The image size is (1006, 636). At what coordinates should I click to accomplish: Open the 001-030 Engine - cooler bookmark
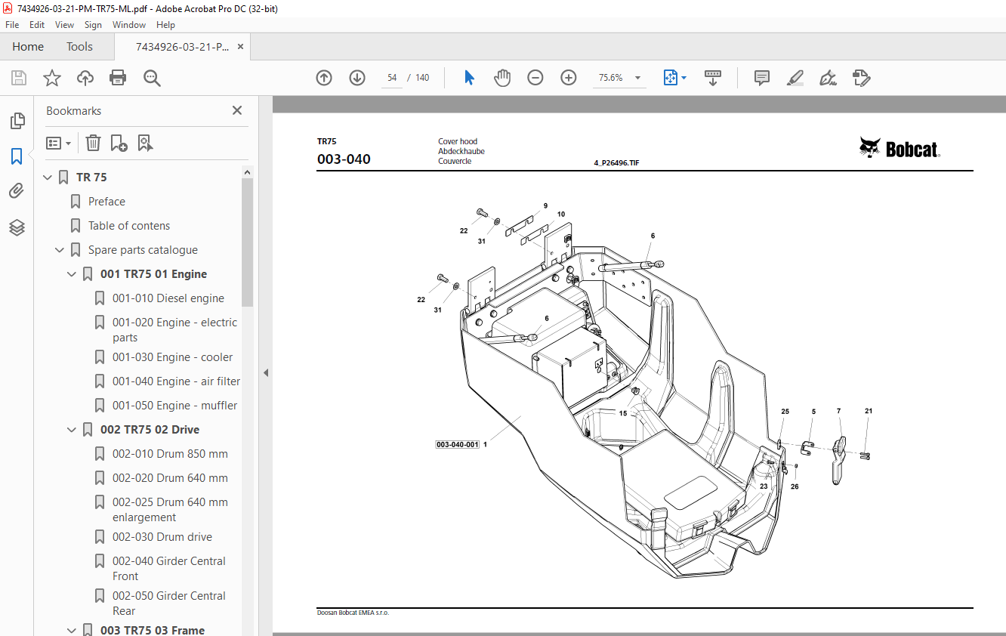pos(173,357)
